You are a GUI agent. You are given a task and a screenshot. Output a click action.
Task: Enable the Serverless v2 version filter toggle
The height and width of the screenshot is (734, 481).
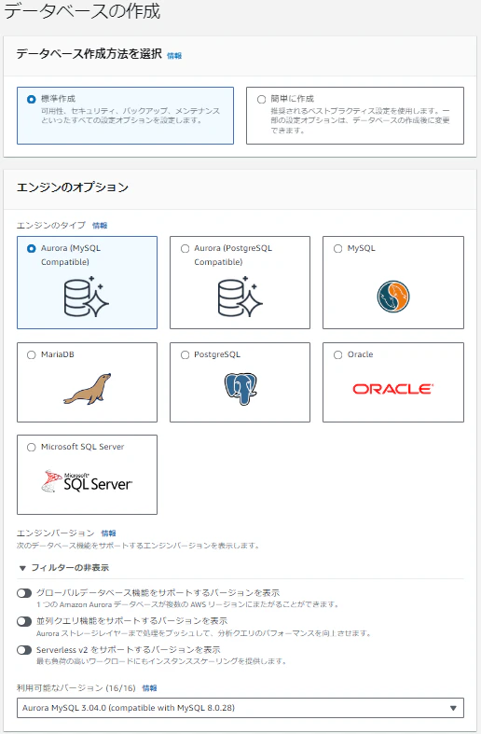24,650
